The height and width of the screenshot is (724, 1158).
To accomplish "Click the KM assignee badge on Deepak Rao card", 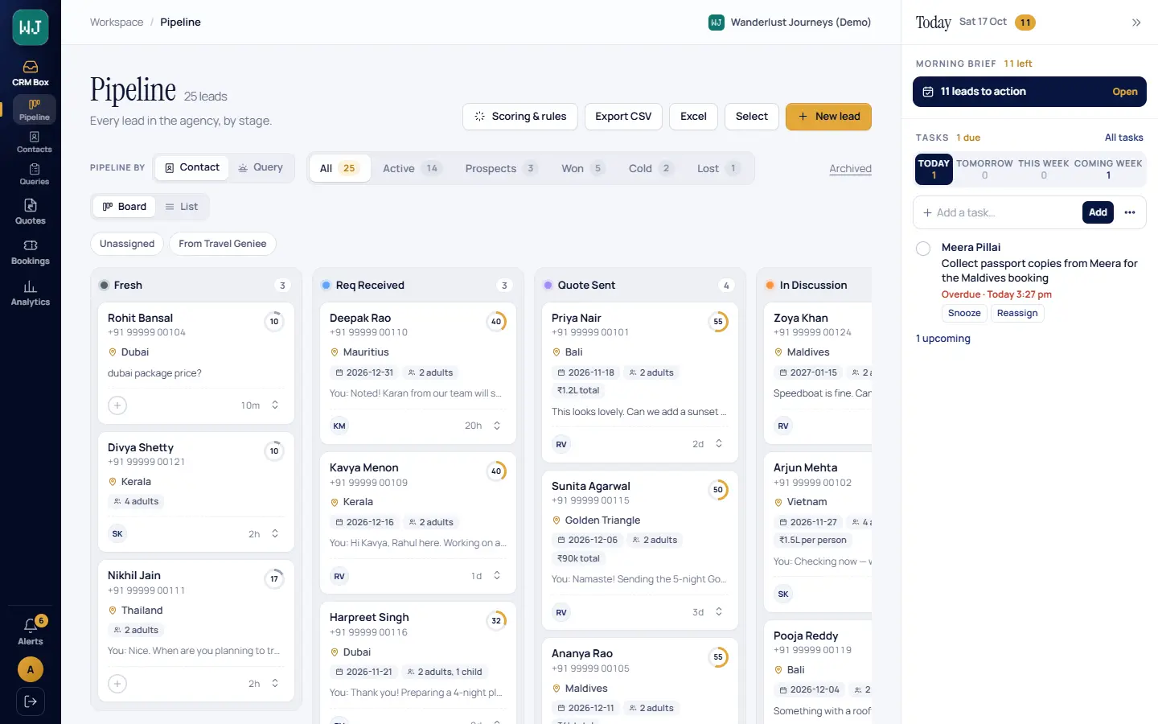I will point(339,426).
